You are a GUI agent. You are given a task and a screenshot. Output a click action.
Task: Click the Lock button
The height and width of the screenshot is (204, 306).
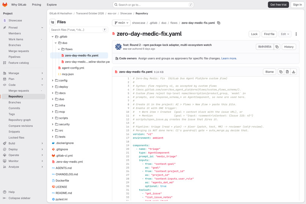pyautogui.click(x=254, y=34)
